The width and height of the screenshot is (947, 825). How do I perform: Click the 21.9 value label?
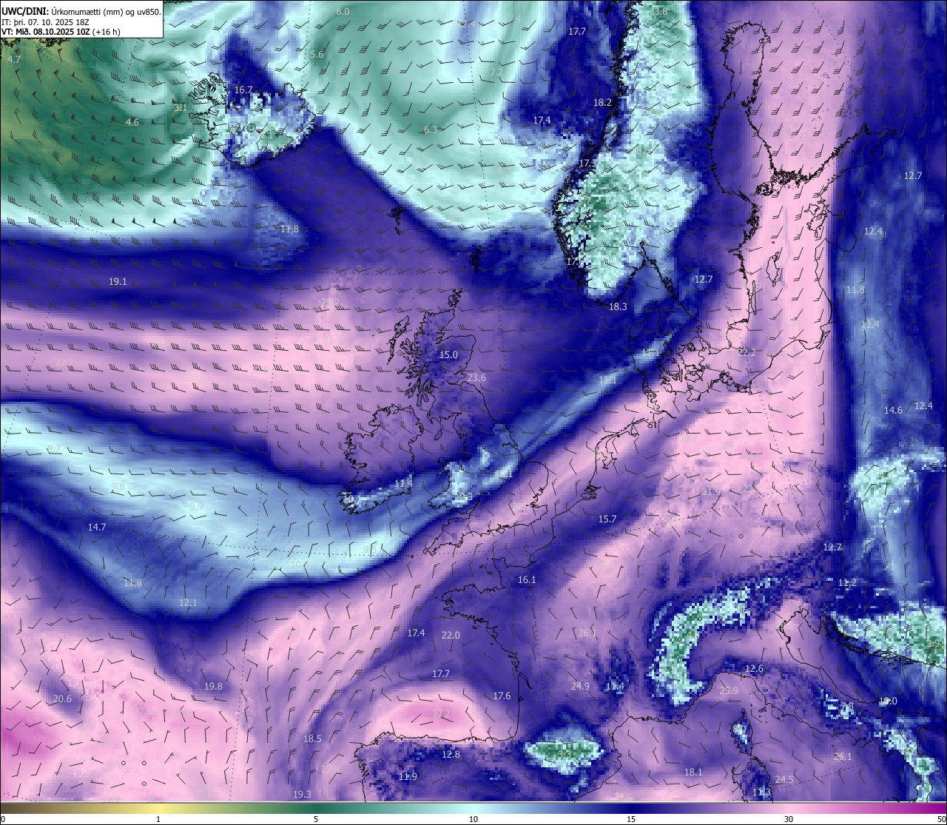tap(711, 492)
